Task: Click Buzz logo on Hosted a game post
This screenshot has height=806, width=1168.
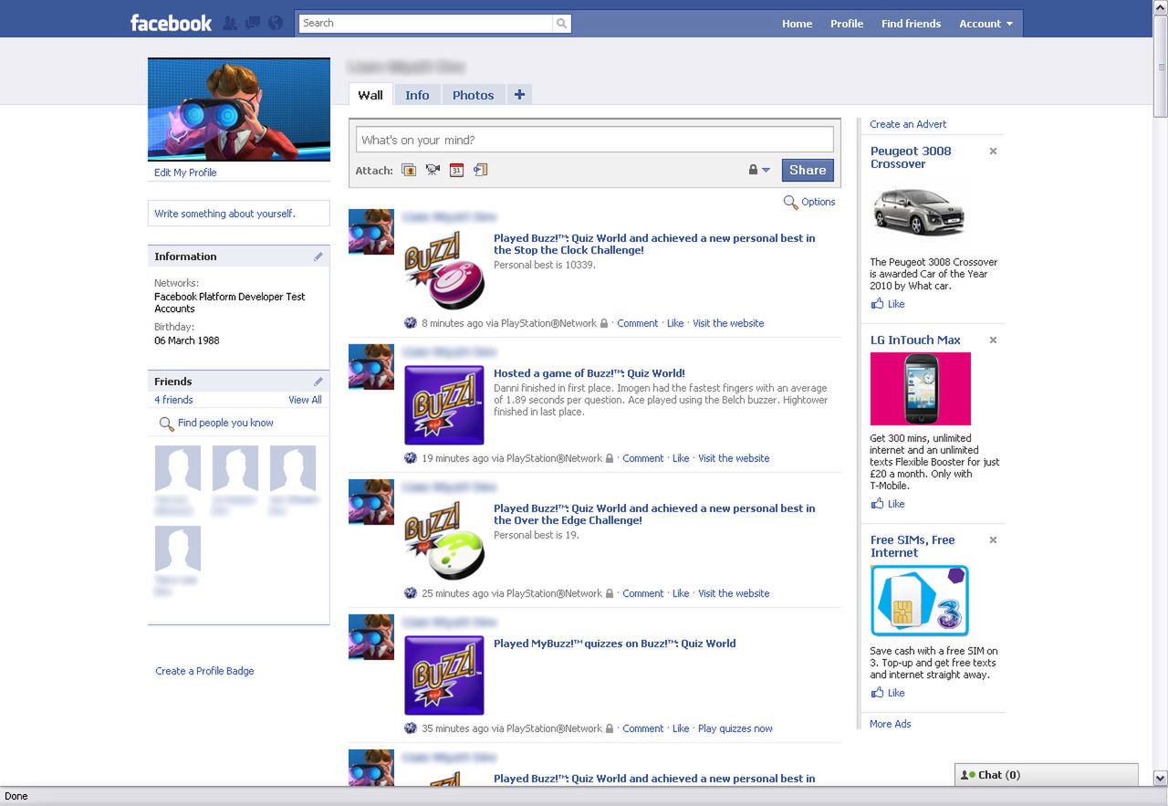Action: pyautogui.click(x=444, y=405)
